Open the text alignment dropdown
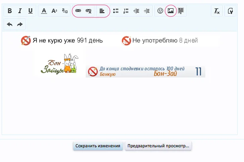 (x=102, y=11)
